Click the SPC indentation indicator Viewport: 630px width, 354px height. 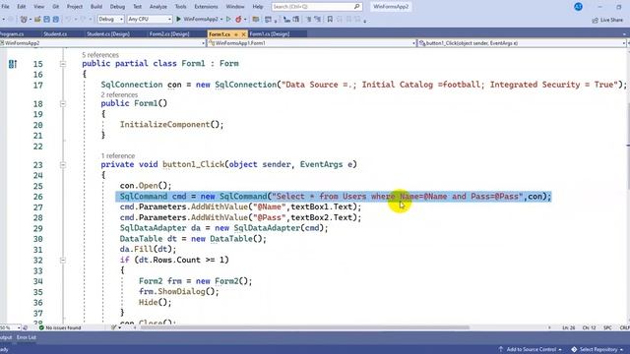pos(607,327)
